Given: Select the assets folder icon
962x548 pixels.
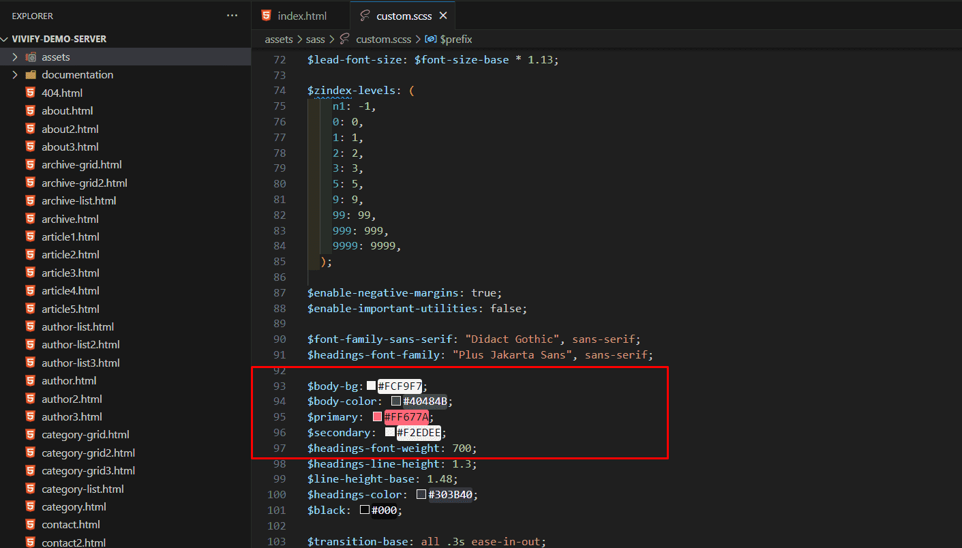Looking at the screenshot, I should 31,57.
